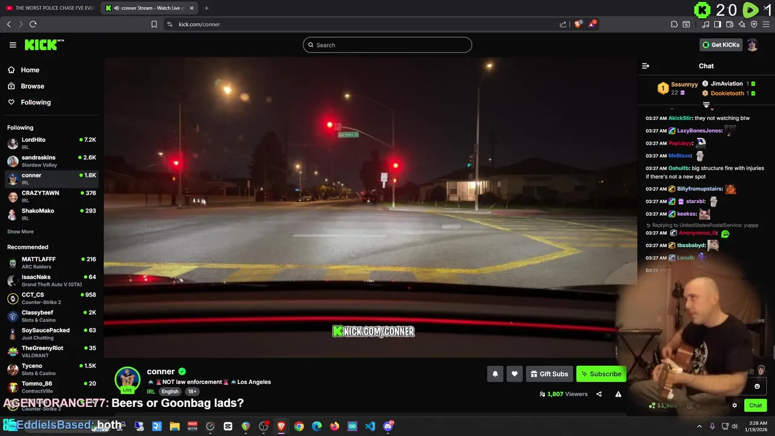Open a new browser tab
Screen dimensions: 775x436
206,8
